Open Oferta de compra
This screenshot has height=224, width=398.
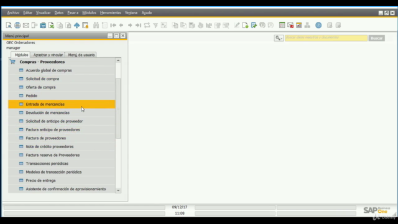(62, 87)
